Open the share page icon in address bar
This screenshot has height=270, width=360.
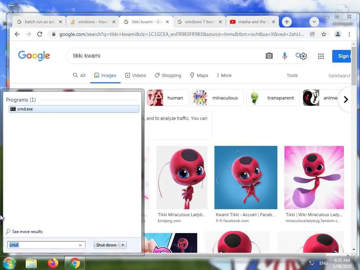point(312,34)
